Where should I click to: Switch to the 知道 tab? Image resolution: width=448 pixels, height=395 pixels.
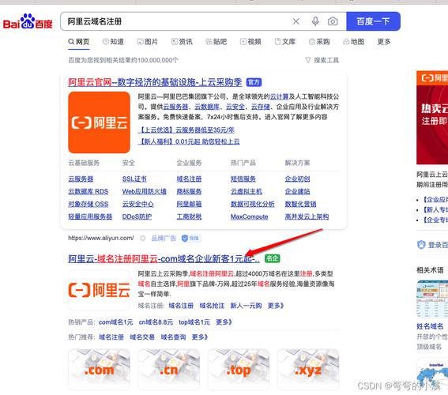pyautogui.click(x=113, y=42)
